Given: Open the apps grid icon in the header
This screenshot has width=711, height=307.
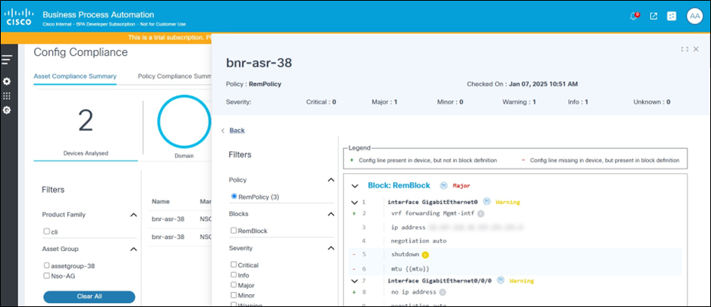Looking at the screenshot, I should [x=672, y=17].
